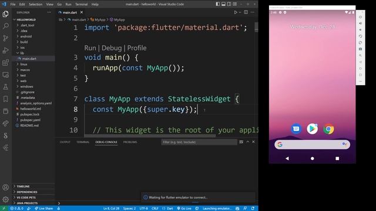This screenshot has height=211, width=376.
Task: Open the File menu
Action: click(13, 4)
